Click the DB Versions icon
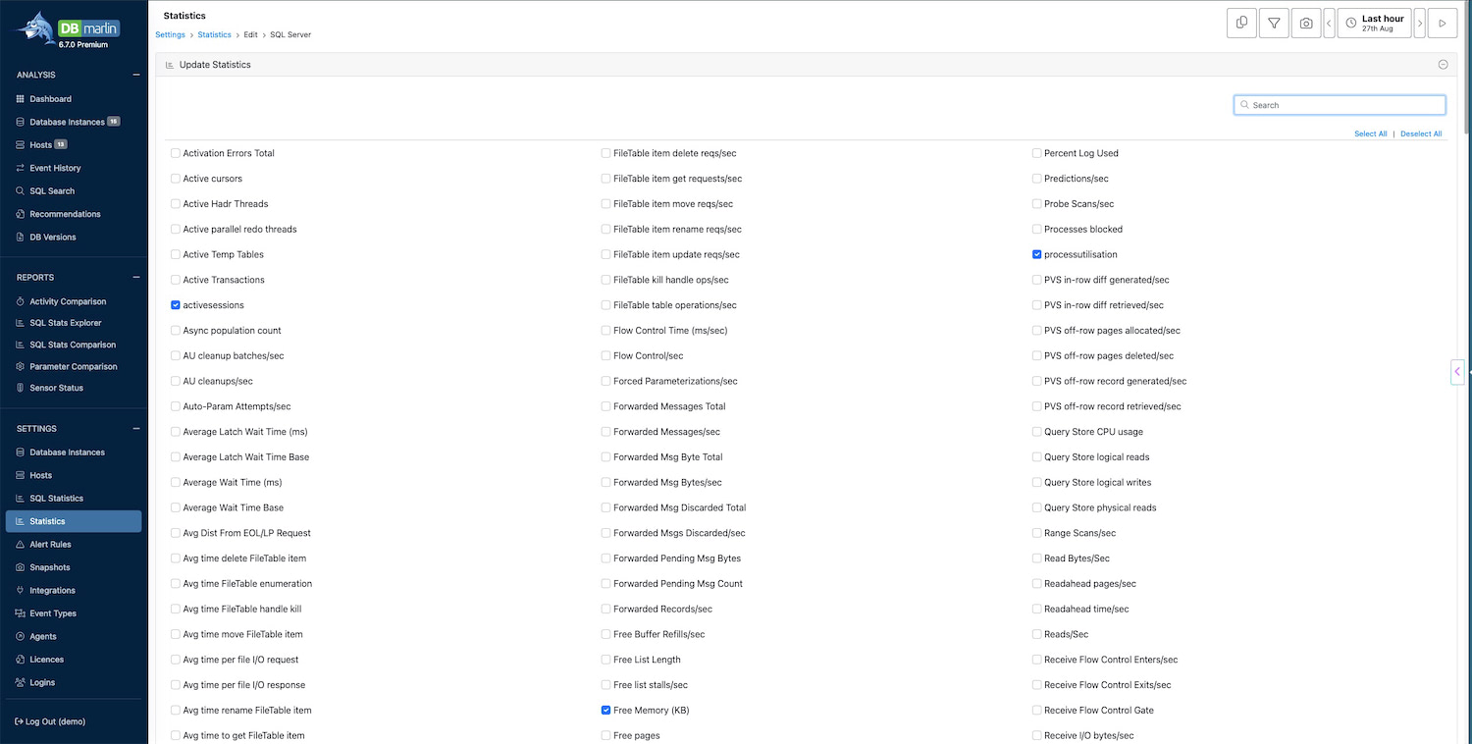Image resolution: width=1472 pixels, height=744 pixels. [21, 238]
